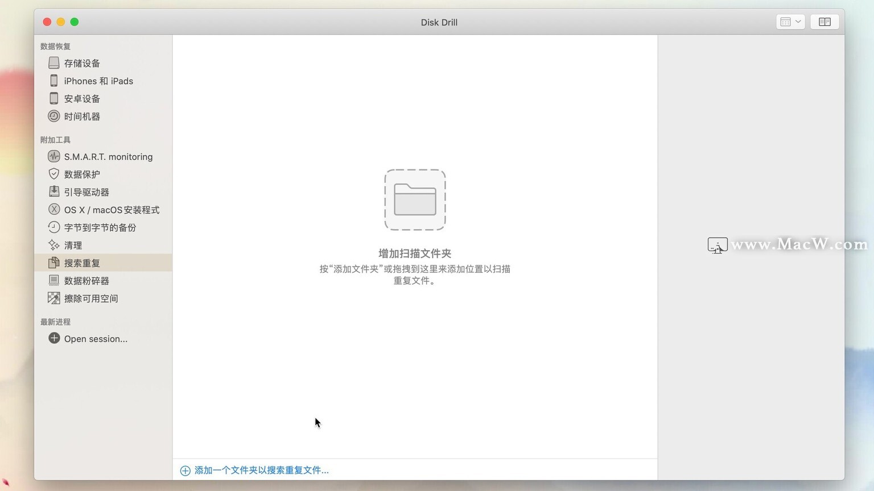Select 存储设备 in the sidebar
Screen dimensions: 874x491
pos(103,63)
